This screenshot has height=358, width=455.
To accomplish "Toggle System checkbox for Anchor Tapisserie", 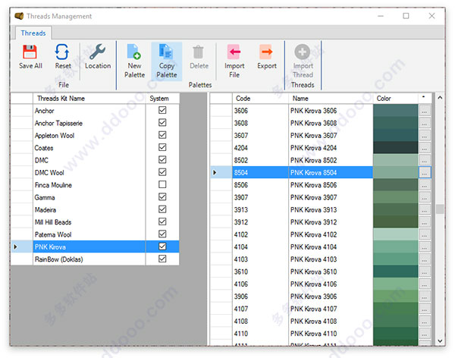I will tap(162, 123).
